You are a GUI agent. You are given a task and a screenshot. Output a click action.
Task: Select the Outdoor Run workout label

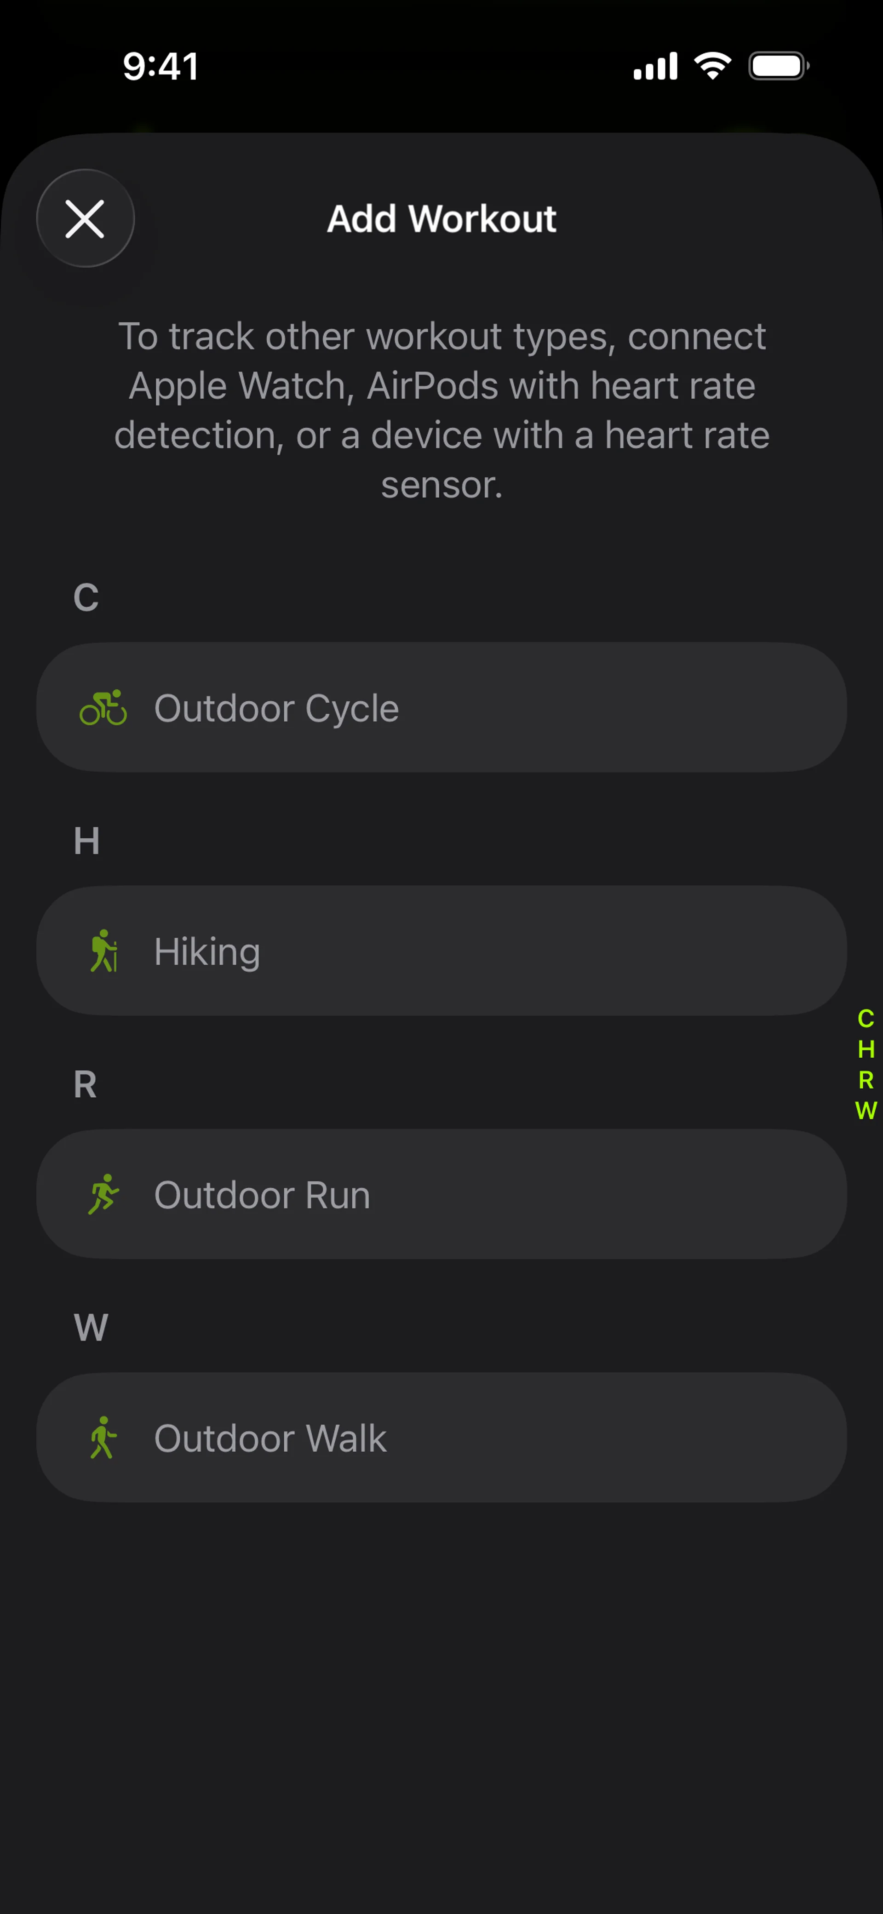263,1195
